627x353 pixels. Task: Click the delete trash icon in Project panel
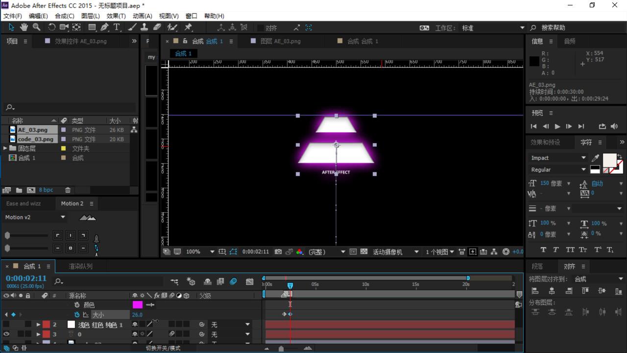coord(68,190)
